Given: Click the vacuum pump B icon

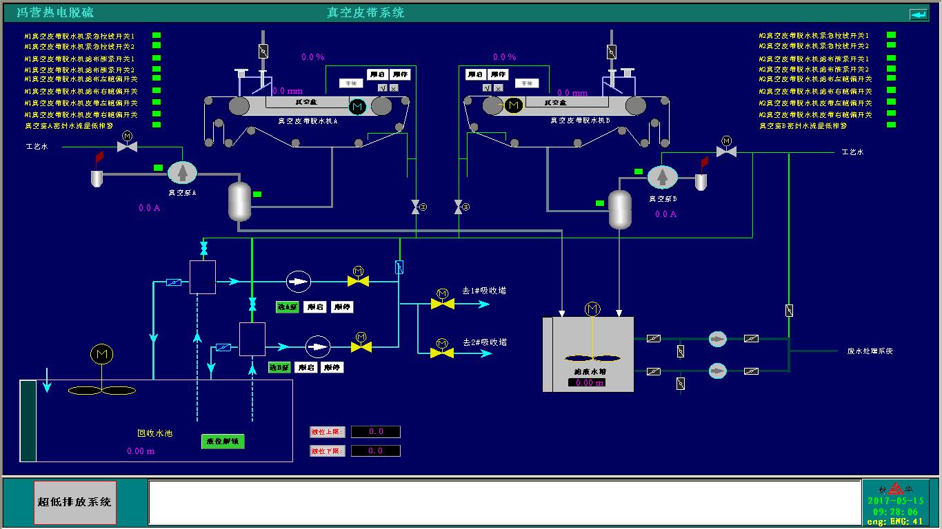Looking at the screenshot, I should pos(662,177).
